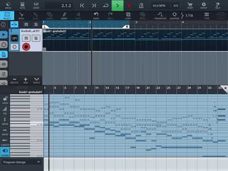Redo the last undone action
This screenshot has height=171, width=228.
(x=110, y=16)
